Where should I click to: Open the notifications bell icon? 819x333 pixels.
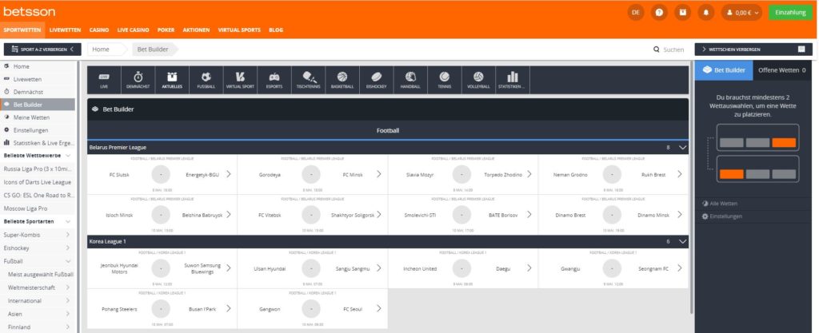[705, 13]
